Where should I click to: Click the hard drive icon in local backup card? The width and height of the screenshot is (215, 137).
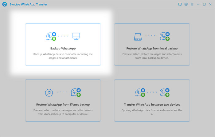pyautogui.click(x=138, y=37)
